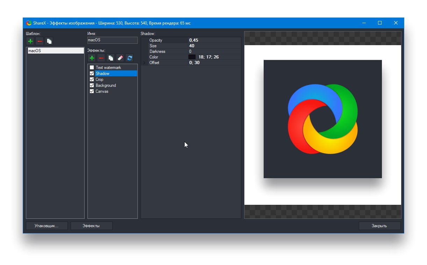Clear all effects with the eraser icon
427x265 pixels.
pyautogui.click(x=120, y=58)
